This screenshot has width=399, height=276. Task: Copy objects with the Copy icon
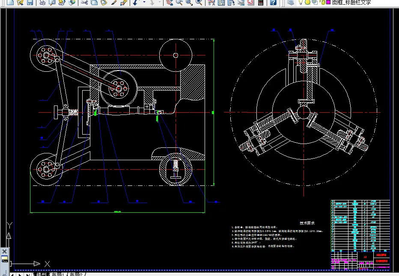[x=94, y=2]
